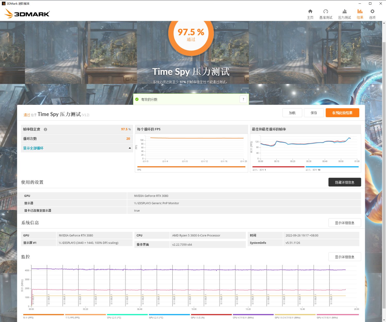Image resolution: width=386 pixels, height=322 pixels.
Task: Click \\.\DISPLAY3 Generic PnP Monitor value
Action: tap(156, 203)
